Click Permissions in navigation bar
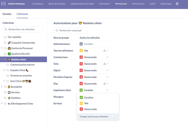This screenshot has height=129, width=188. tap(121, 4)
